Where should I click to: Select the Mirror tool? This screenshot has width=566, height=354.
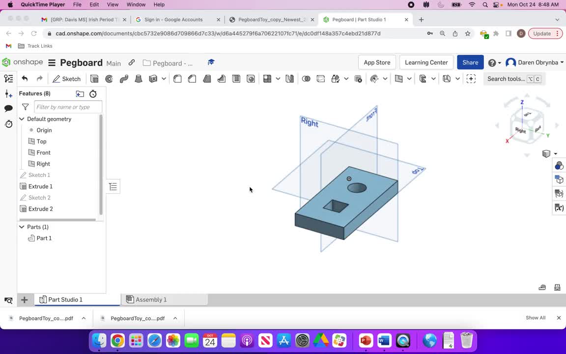coord(289,79)
